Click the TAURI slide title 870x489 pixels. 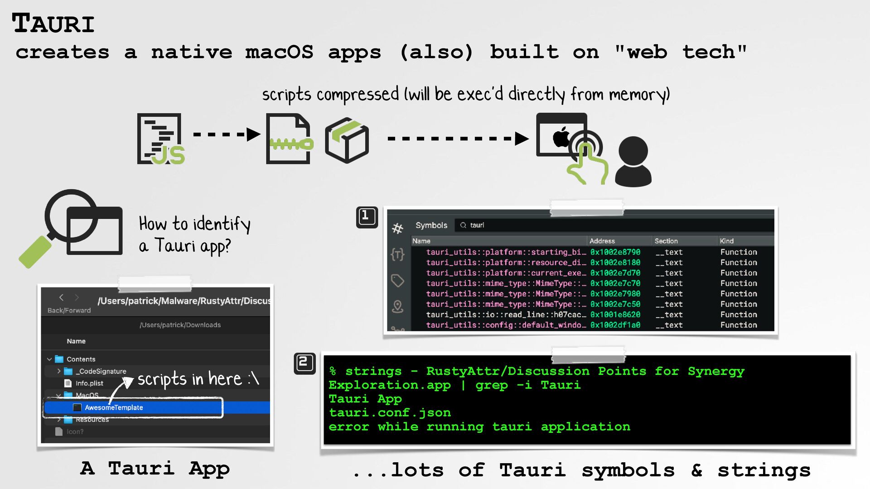(x=53, y=23)
